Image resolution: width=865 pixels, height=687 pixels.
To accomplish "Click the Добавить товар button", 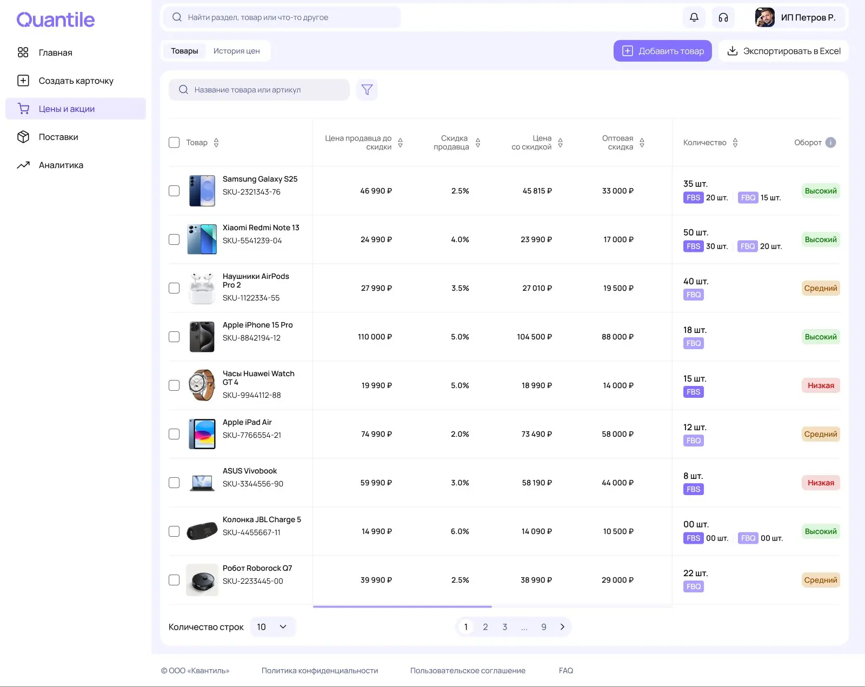I will click(662, 51).
